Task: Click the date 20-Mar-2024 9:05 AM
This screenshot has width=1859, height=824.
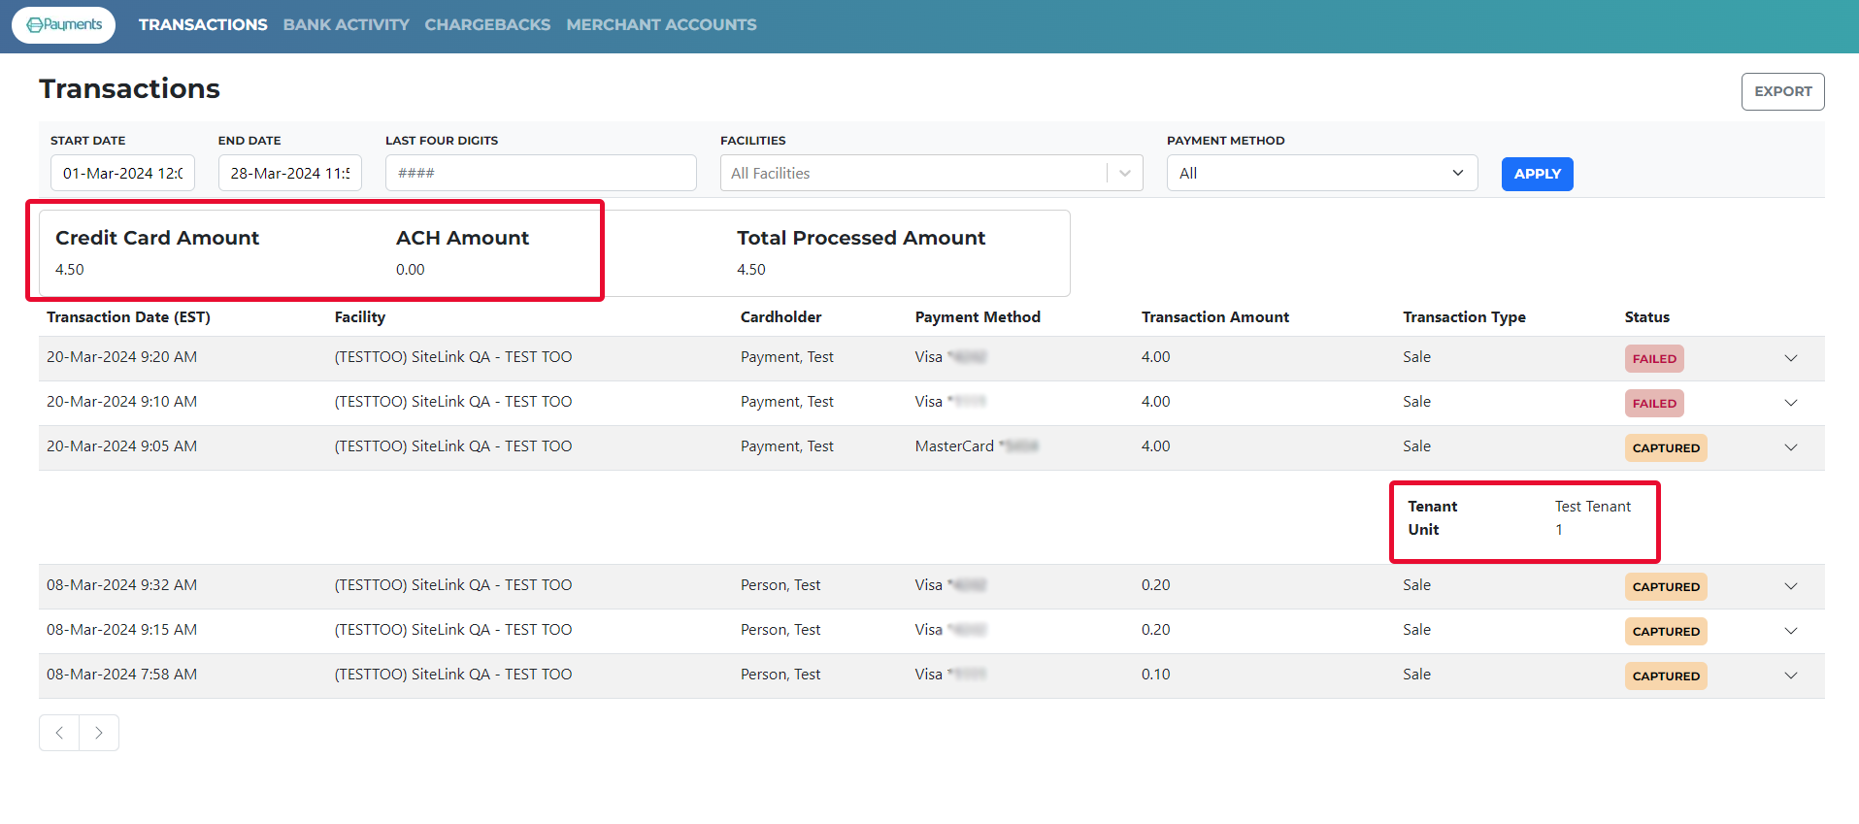Action: [121, 446]
